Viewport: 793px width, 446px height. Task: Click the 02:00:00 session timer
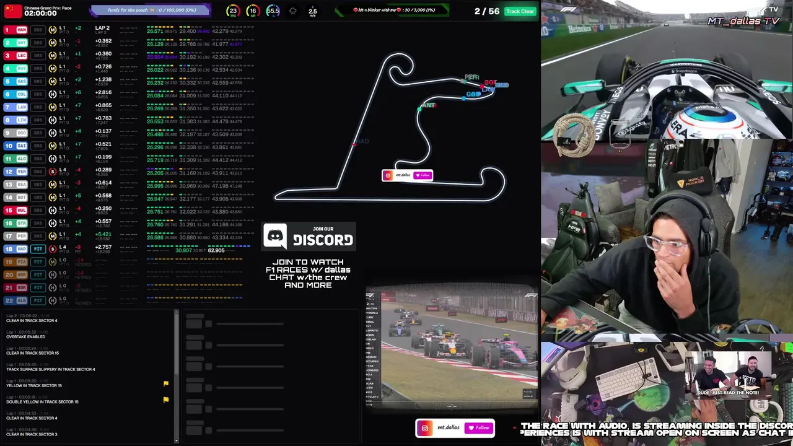pos(40,13)
